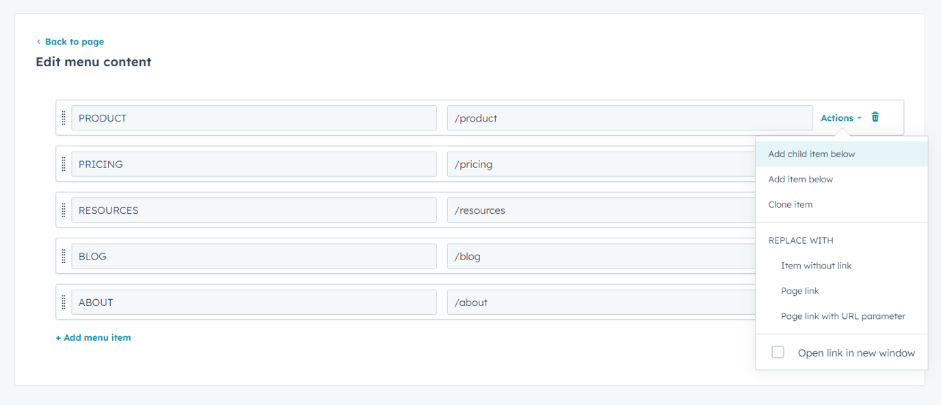Click '+ Add menu item'

click(x=93, y=337)
